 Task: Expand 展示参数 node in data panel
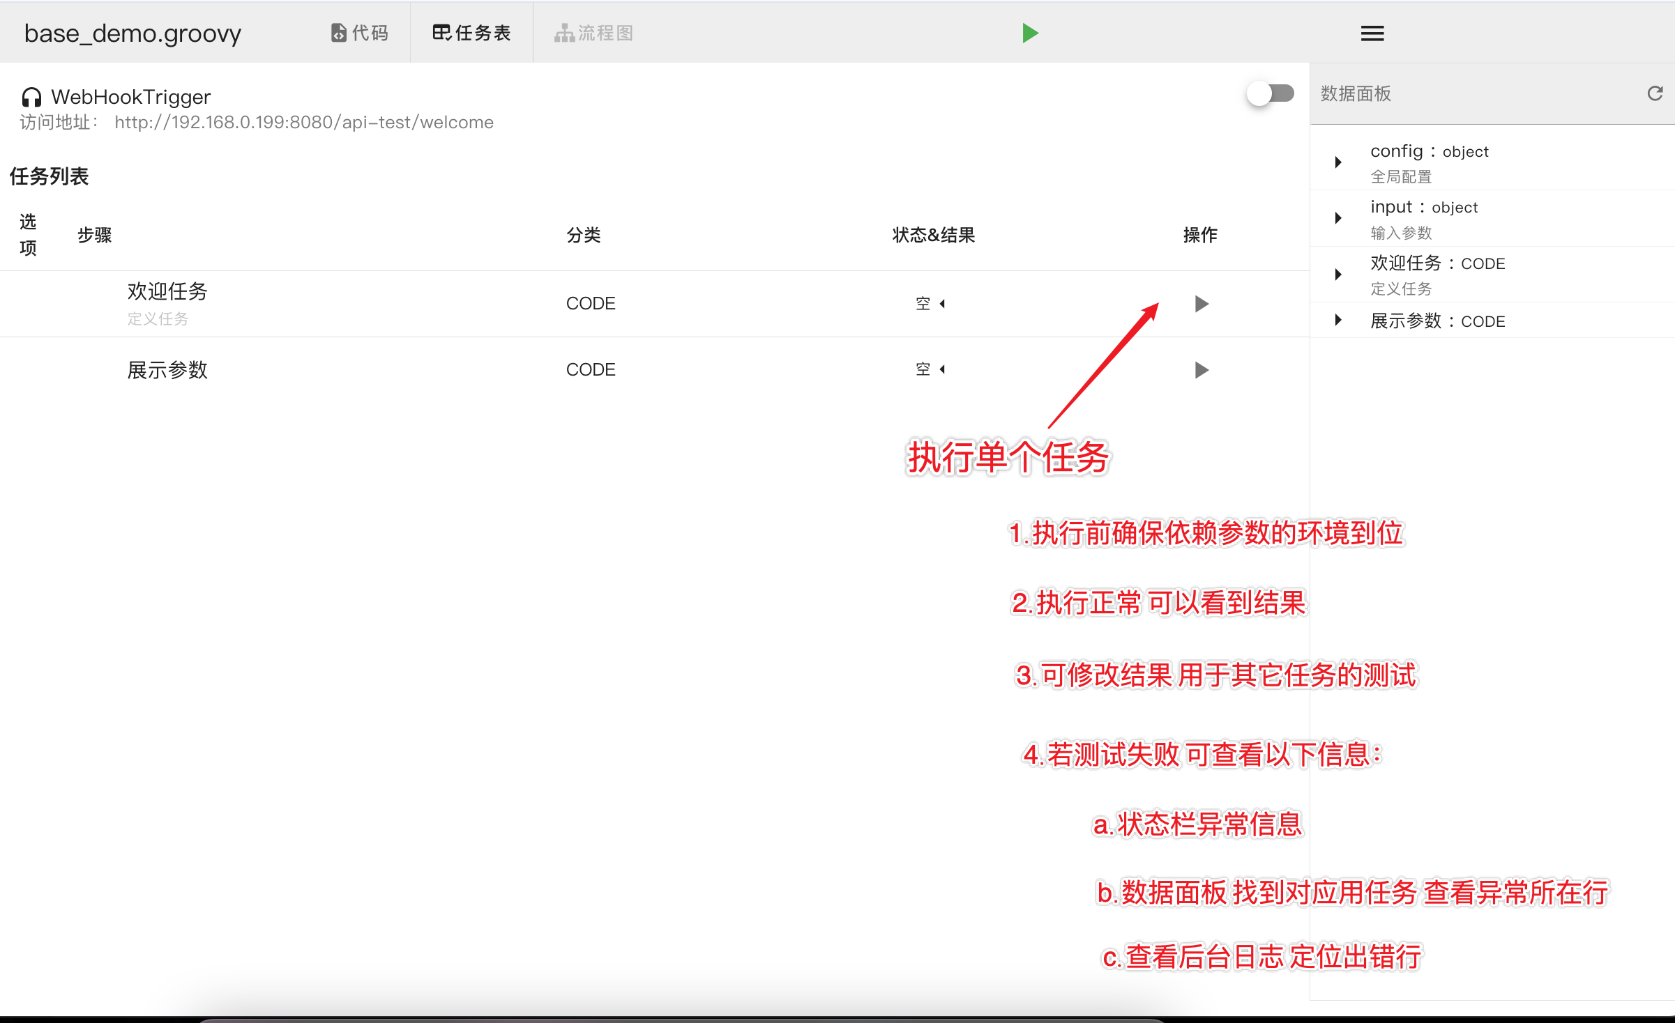pyautogui.click(x=1337, y=320)
